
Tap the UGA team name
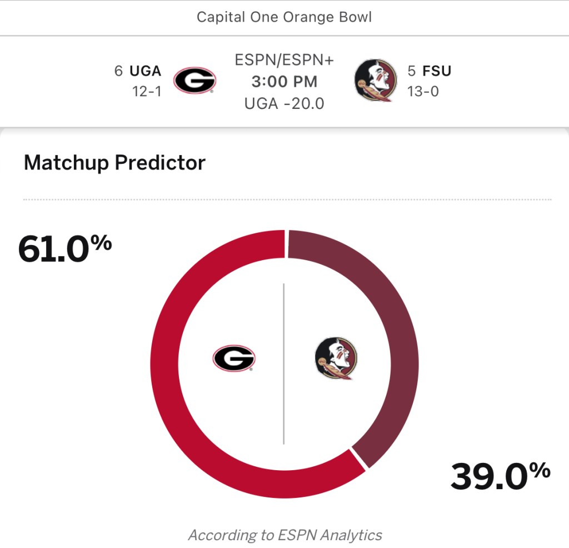point(145,71)
